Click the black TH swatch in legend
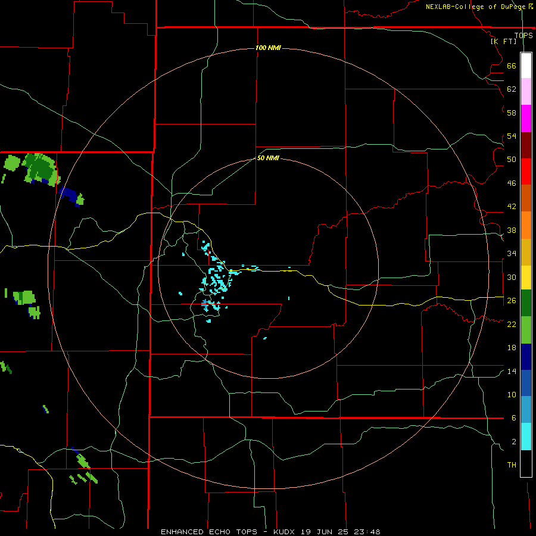Screen dimensions: 536x536 click(x=526, y=463)
